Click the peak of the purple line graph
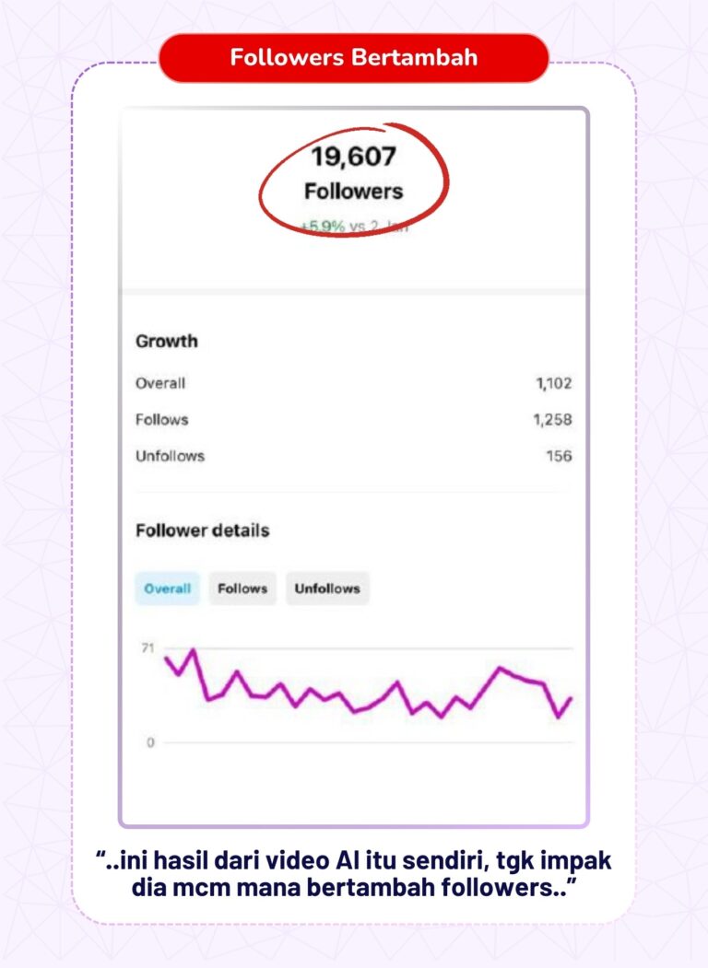The image size is (708, 968). (x=194, y=650)
